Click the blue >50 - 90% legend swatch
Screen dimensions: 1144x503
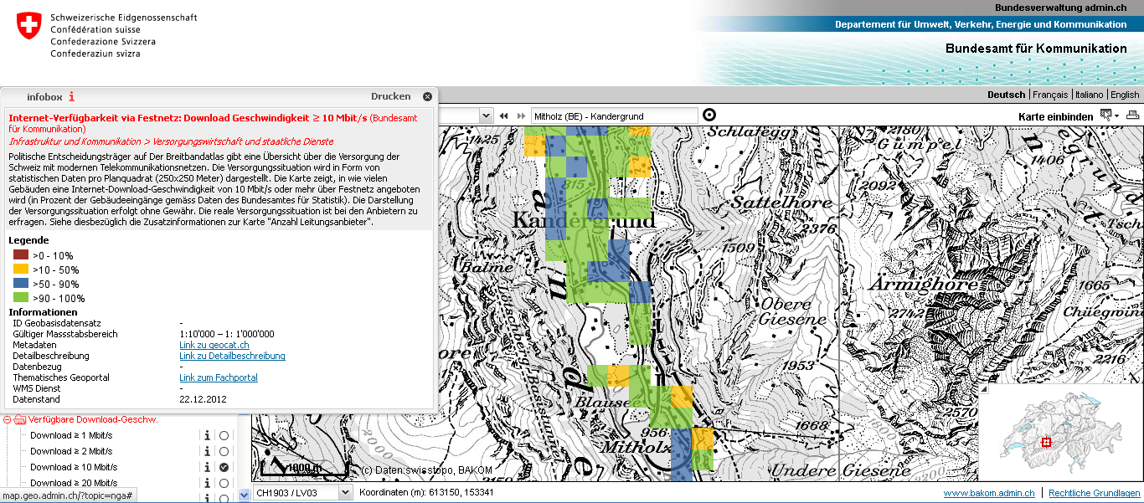coord(21,284)
